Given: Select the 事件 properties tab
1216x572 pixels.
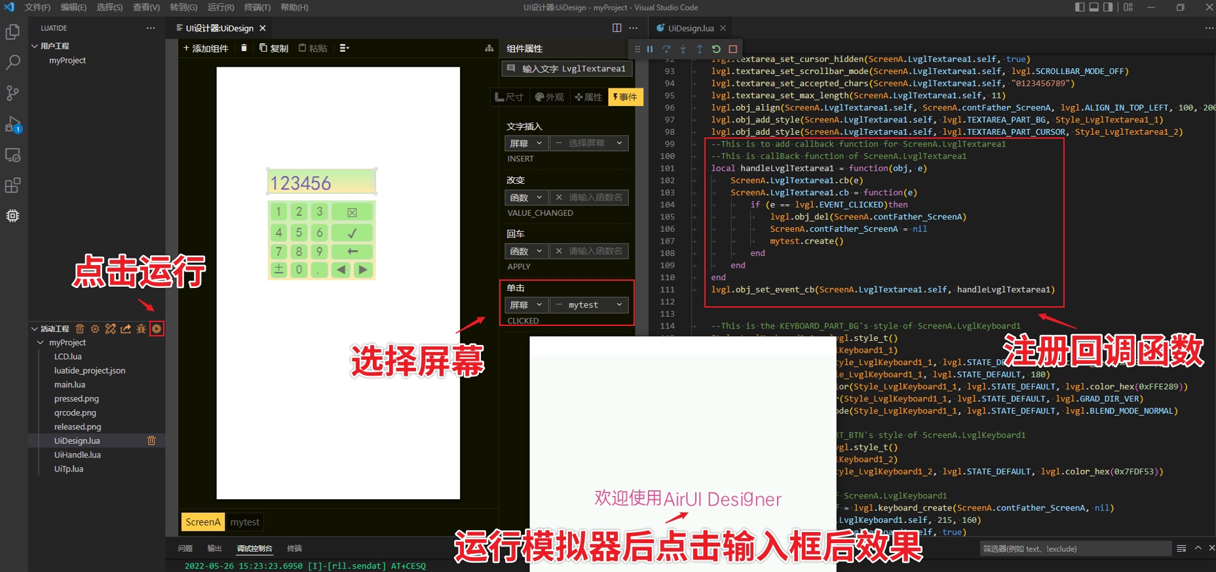Looking at the screenshot, I should tap(625, 97).
